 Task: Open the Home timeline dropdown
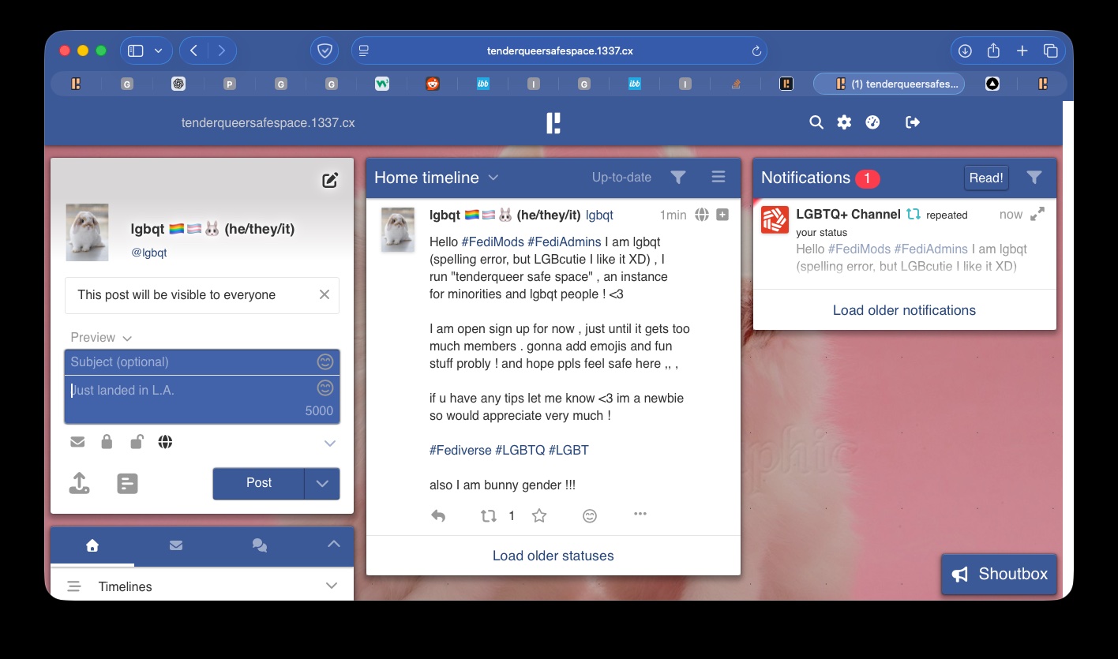tap(493, 178)
